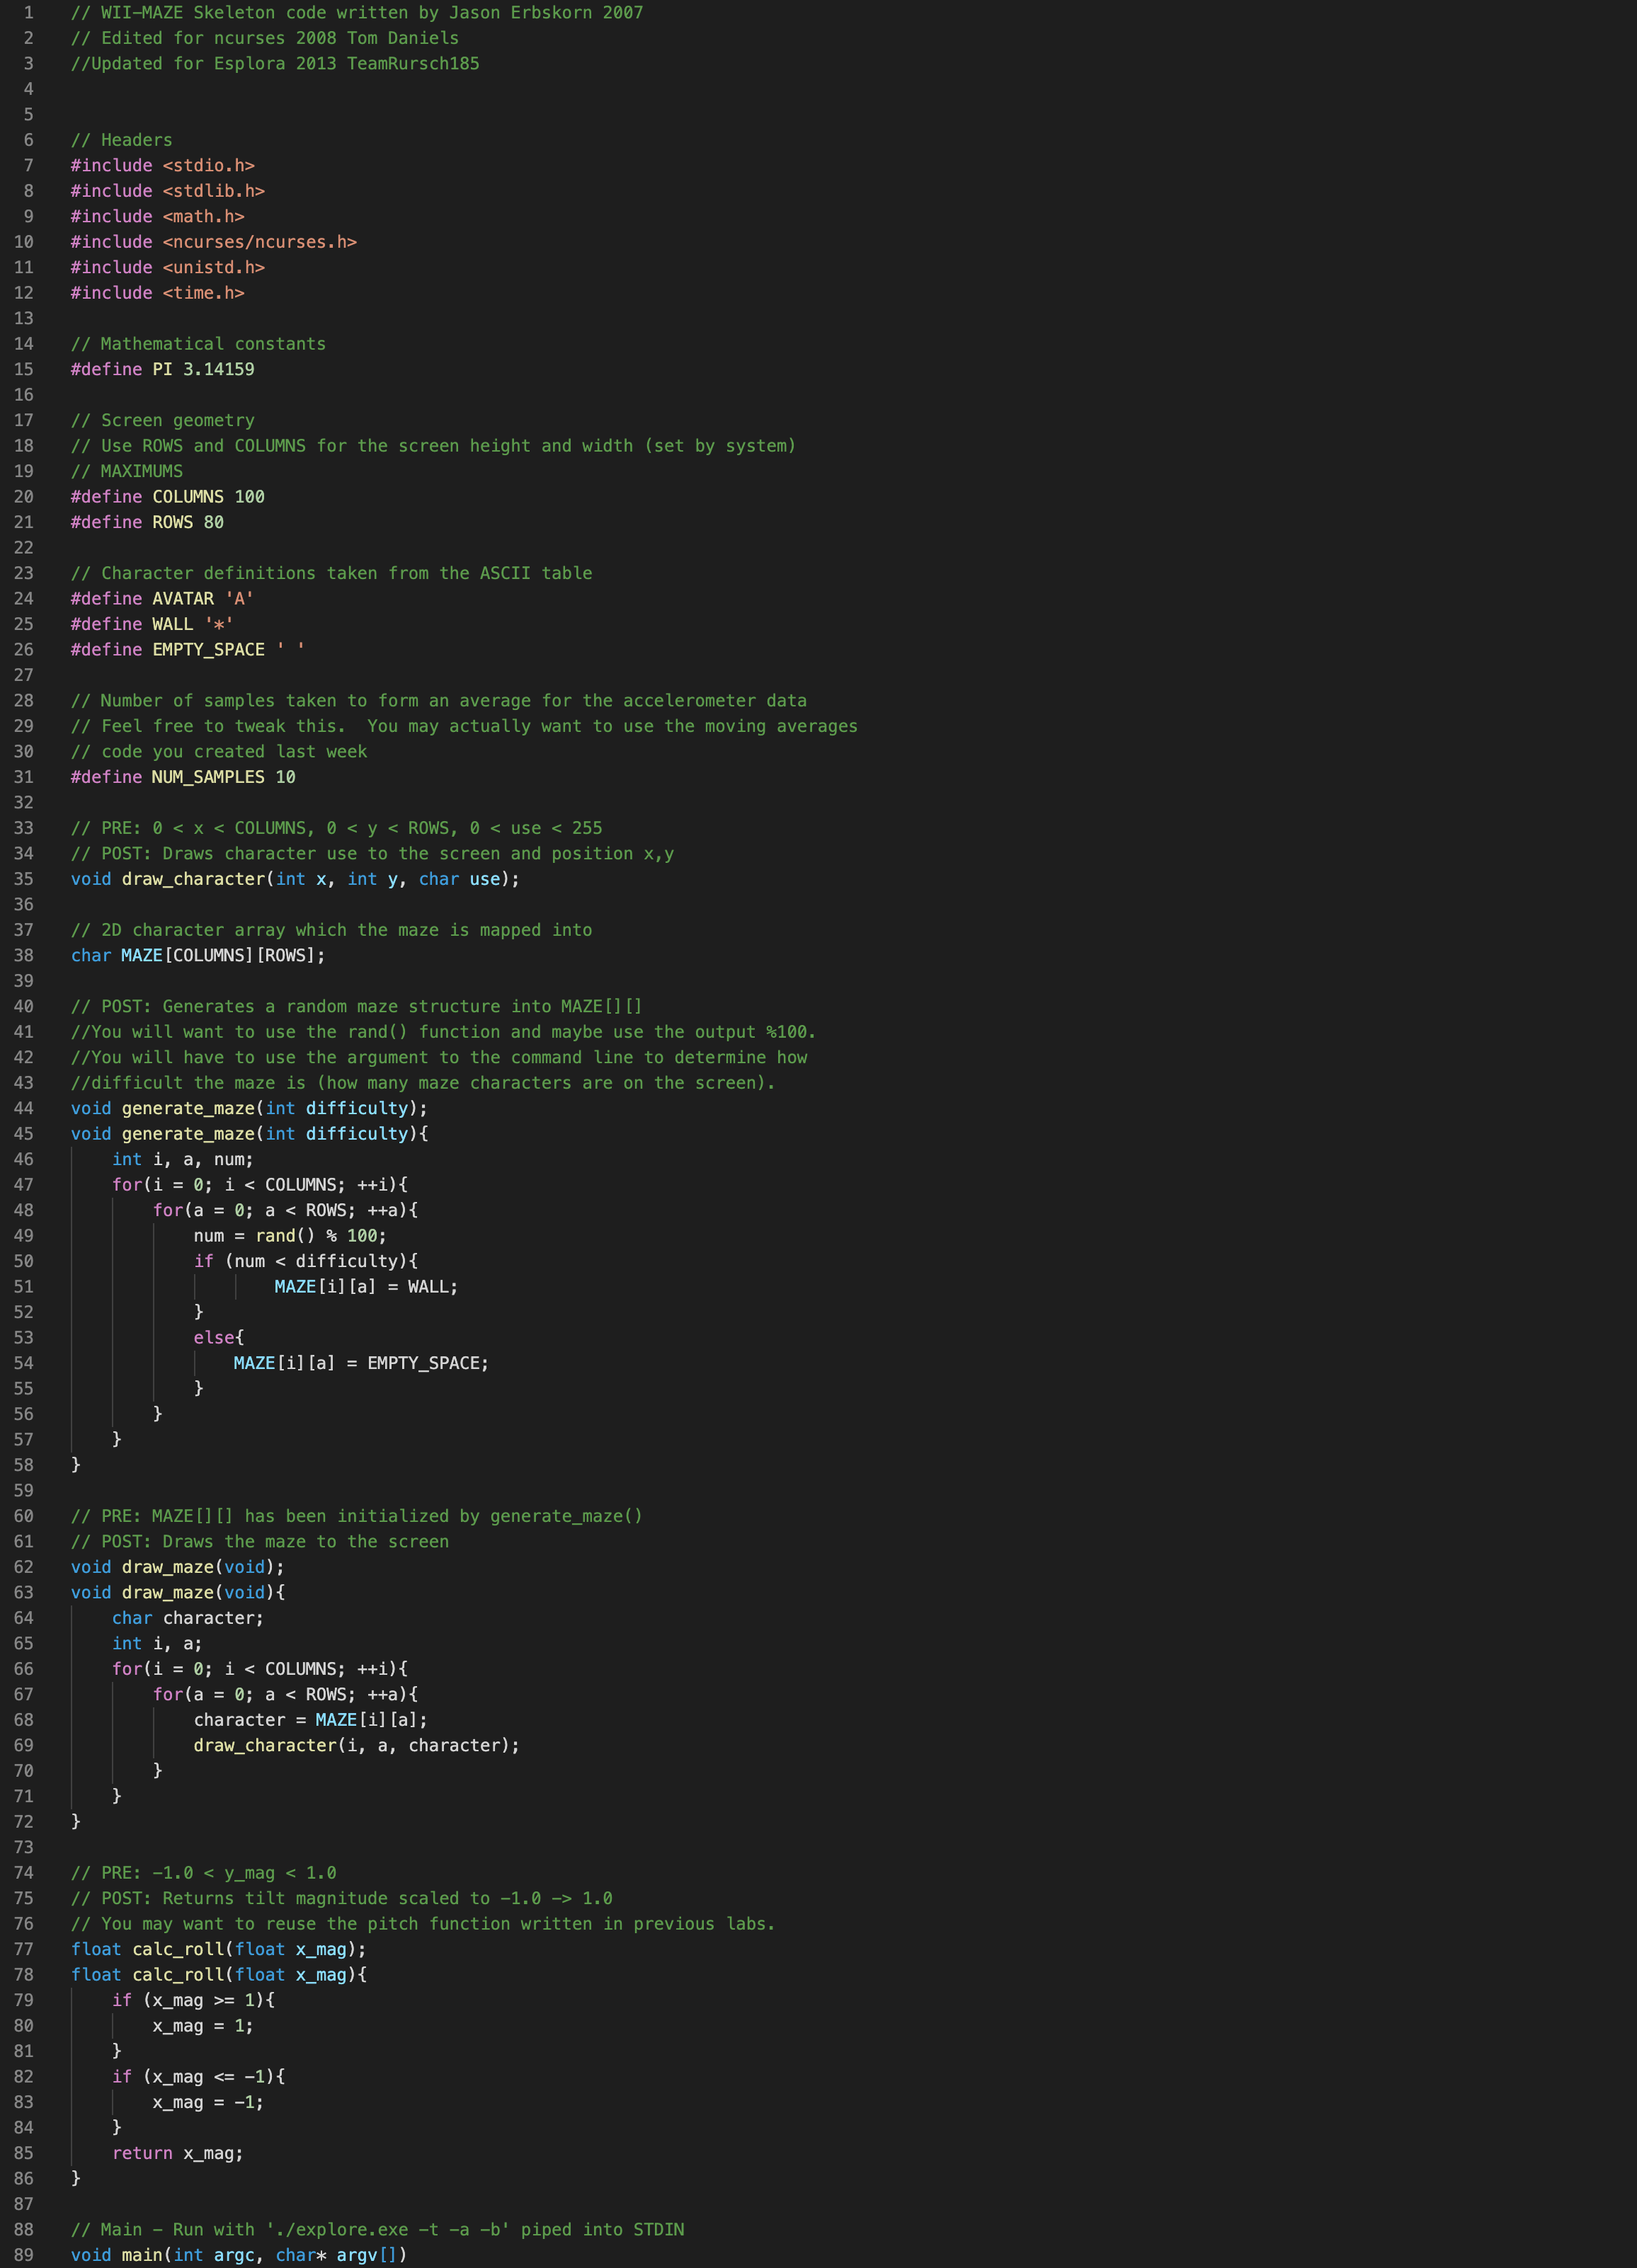Click the '#define EMPTY_SPACE' line
The width and height of the screenshot is (1637, 2268).
(188, 650)
